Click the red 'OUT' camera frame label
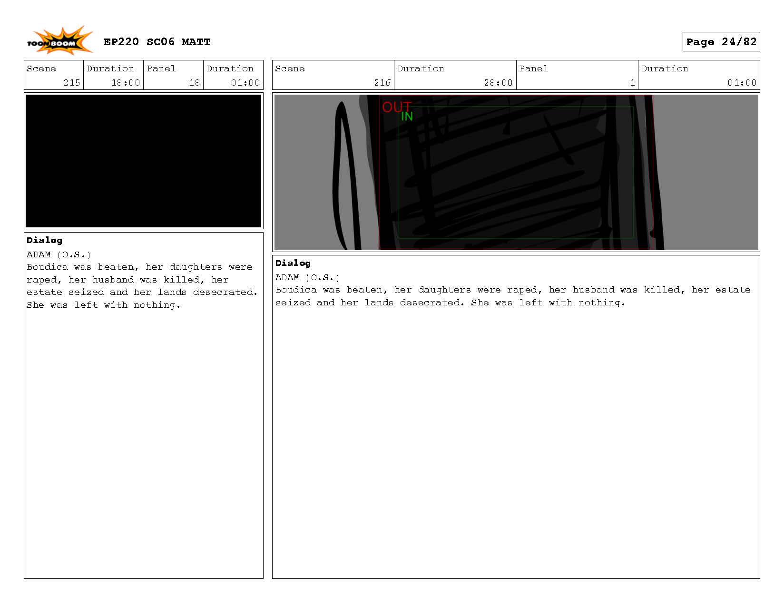Image resolution: width=784 pixels, height=615 pixels. [396, 107]
